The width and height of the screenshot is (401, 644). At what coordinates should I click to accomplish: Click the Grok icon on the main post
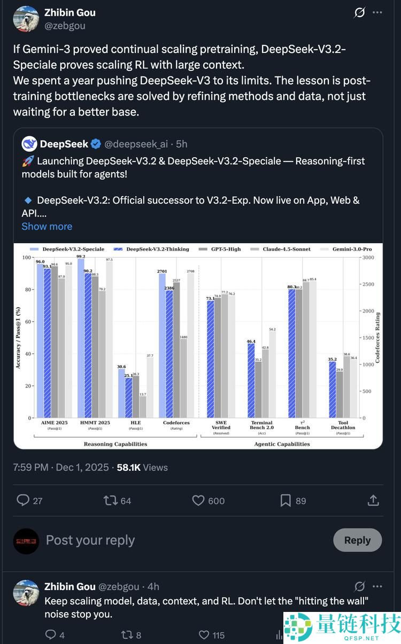pyautogui.click(x=360, y=12)
